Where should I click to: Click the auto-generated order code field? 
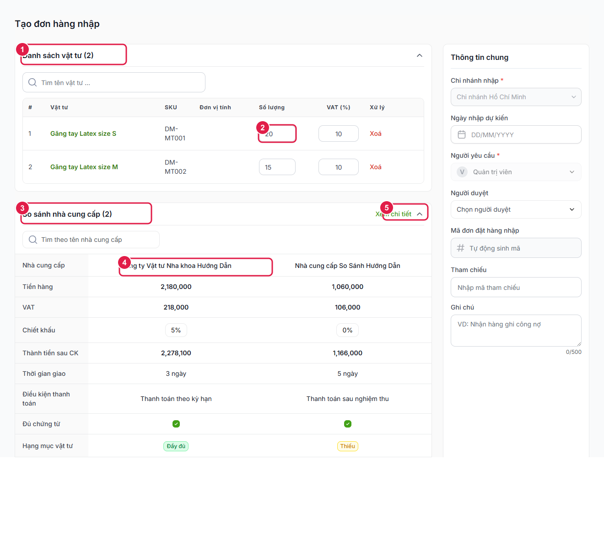click(516, 248)
